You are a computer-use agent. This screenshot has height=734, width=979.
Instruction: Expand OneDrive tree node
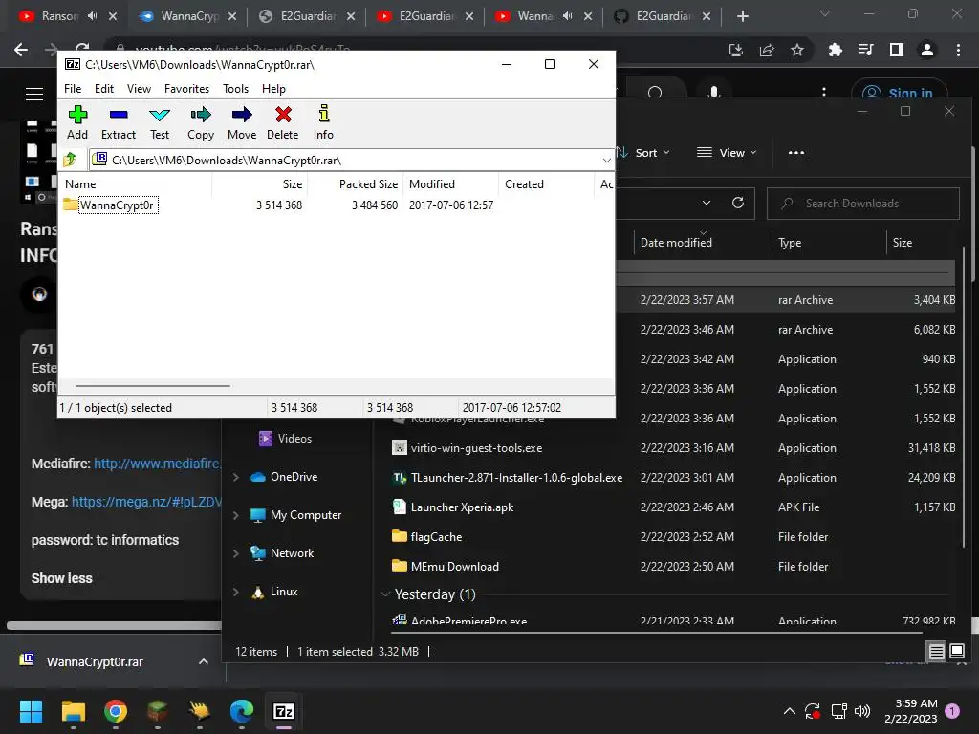[x=236, y=477]
